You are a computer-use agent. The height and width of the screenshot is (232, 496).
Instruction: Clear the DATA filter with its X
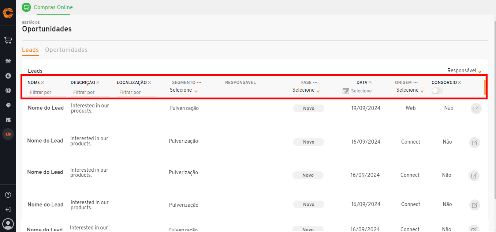pyautogui.click(x=370, y=83)
